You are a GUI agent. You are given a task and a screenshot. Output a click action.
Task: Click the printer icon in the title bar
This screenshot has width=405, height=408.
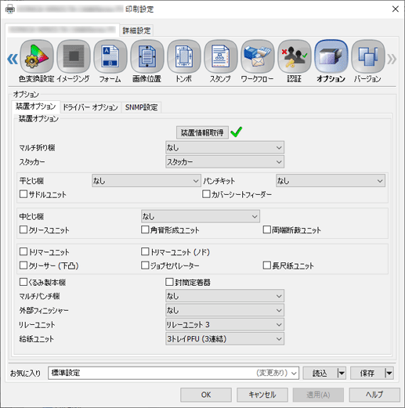click(10, 9)
